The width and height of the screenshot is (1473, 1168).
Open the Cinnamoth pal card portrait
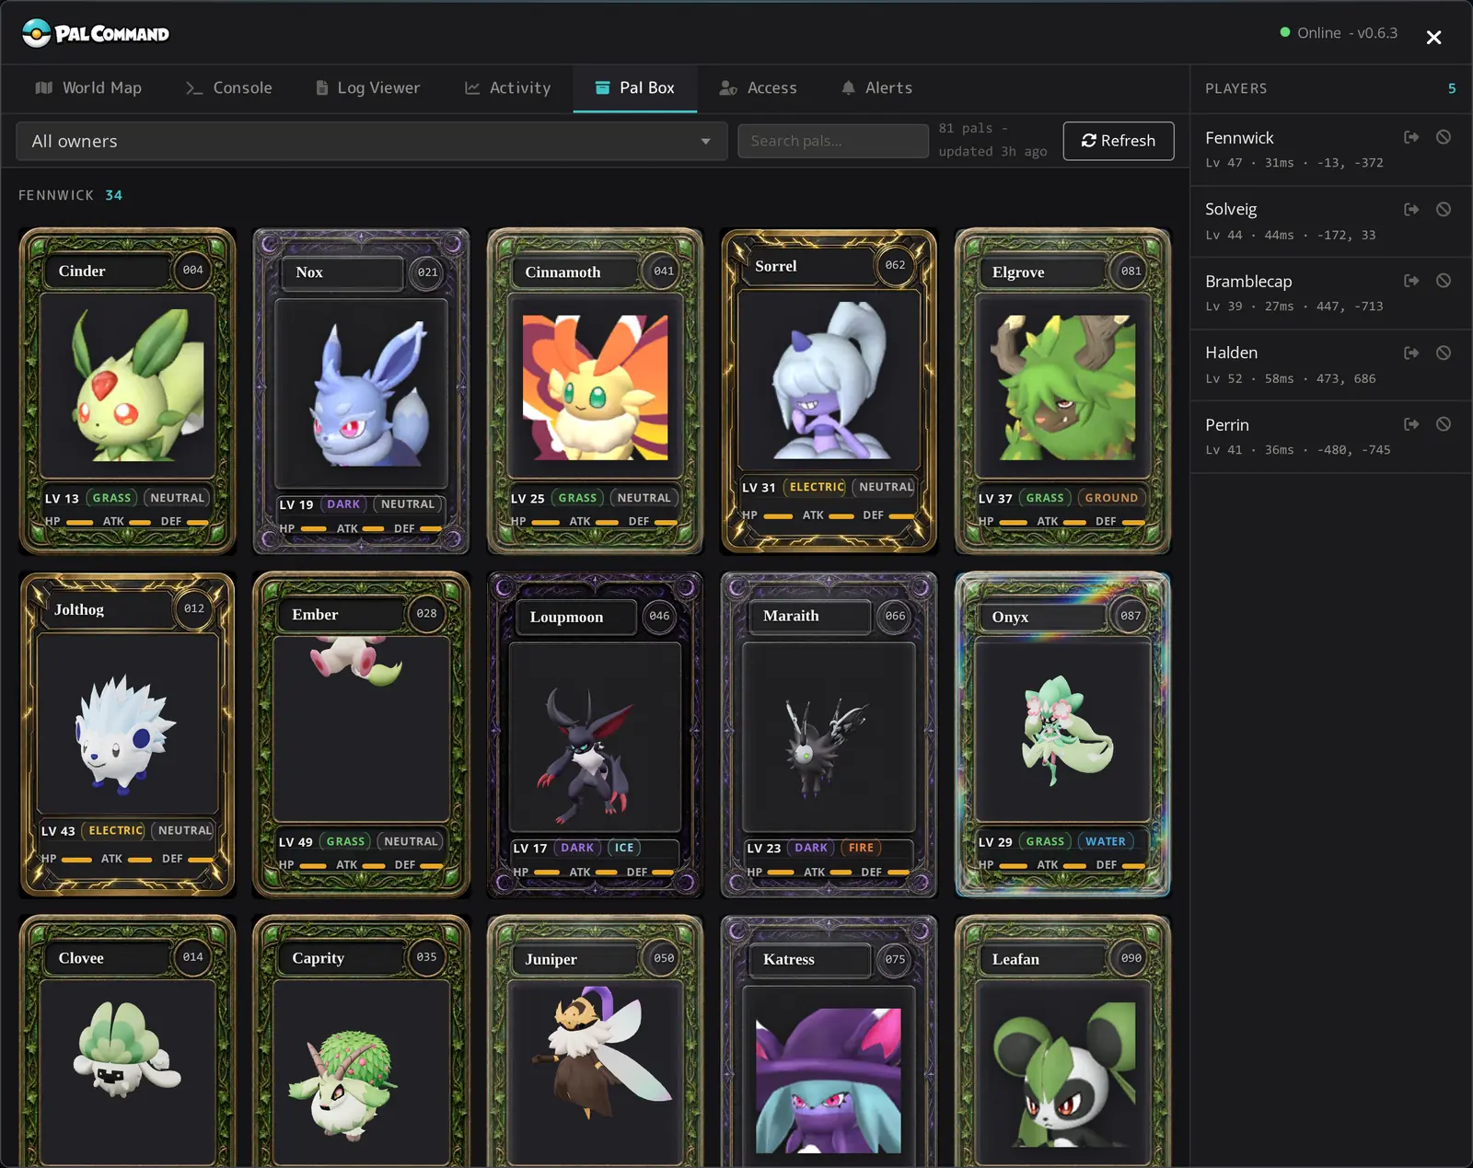pos(596,387)
